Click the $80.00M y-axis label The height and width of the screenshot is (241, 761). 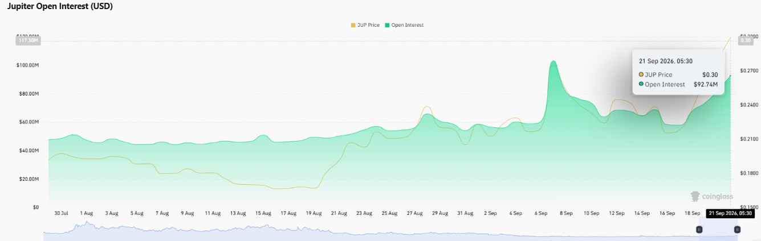click(x=29, y=94)
